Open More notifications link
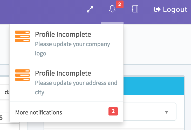 (x=39, y=112)
